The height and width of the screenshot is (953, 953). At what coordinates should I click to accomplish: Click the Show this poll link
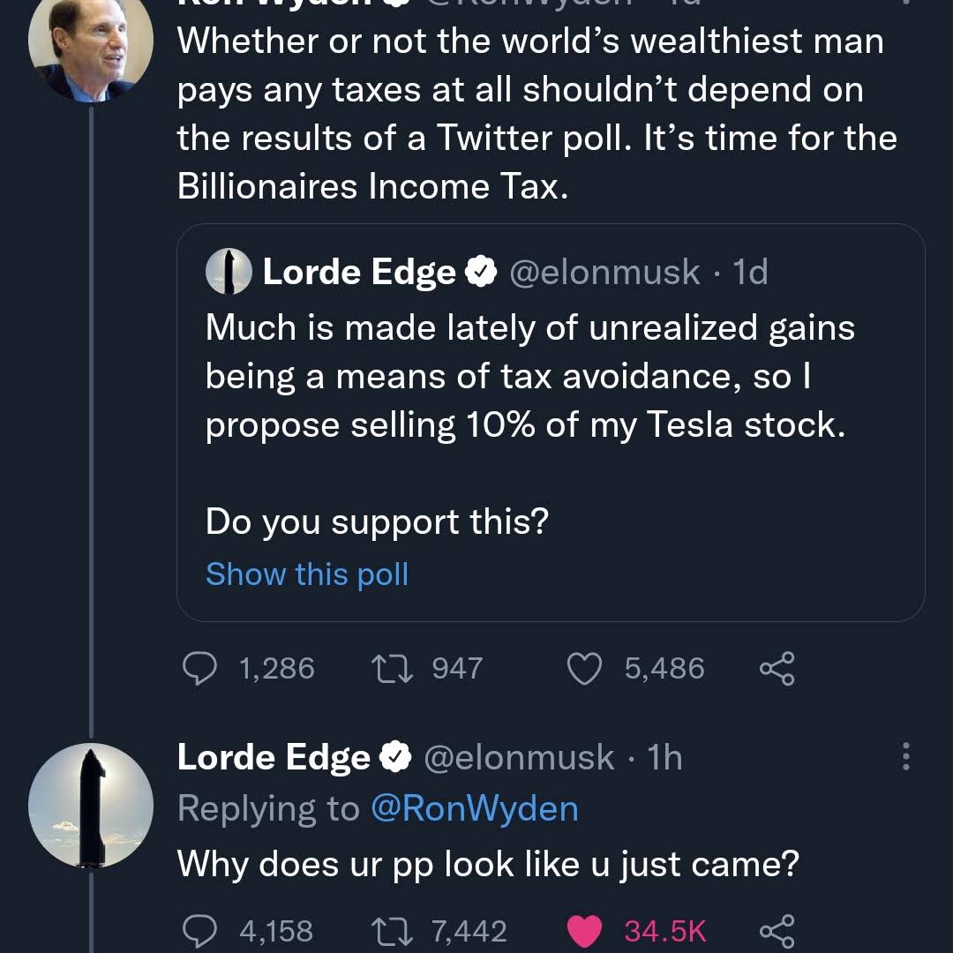(x=307, y=574)
